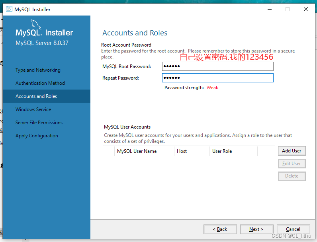
Task: Click the User Role column header
Action: (x=233, y=151)
